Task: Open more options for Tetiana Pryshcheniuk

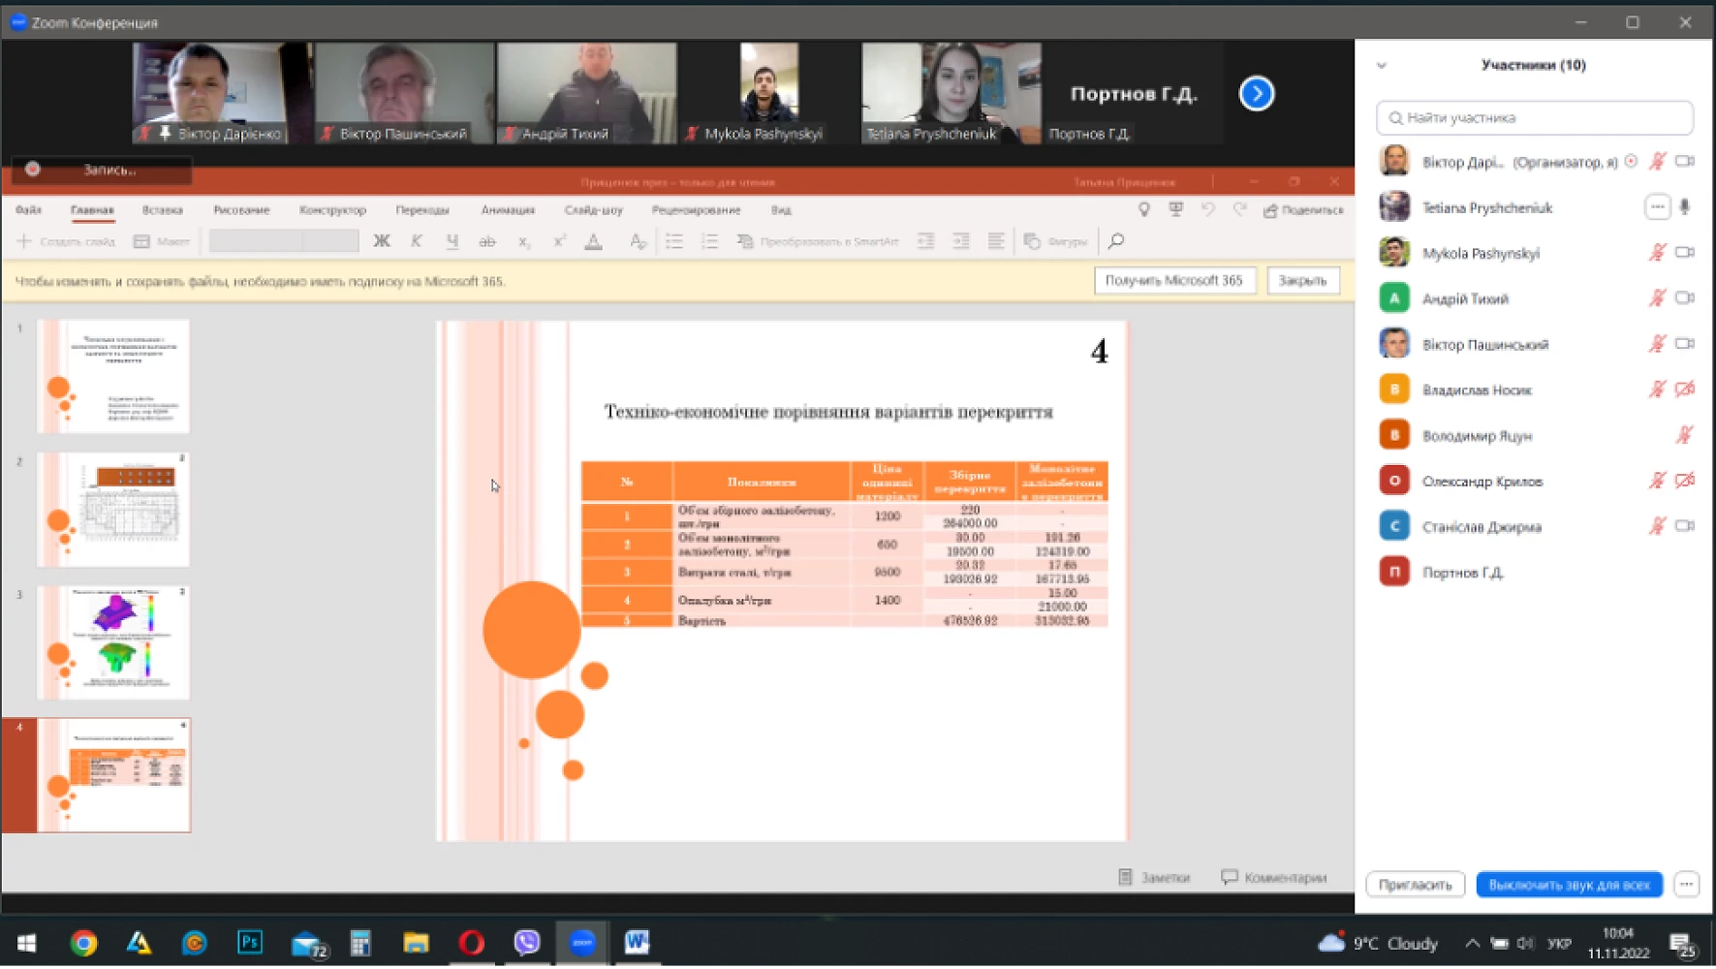Action: point(1658,207)
